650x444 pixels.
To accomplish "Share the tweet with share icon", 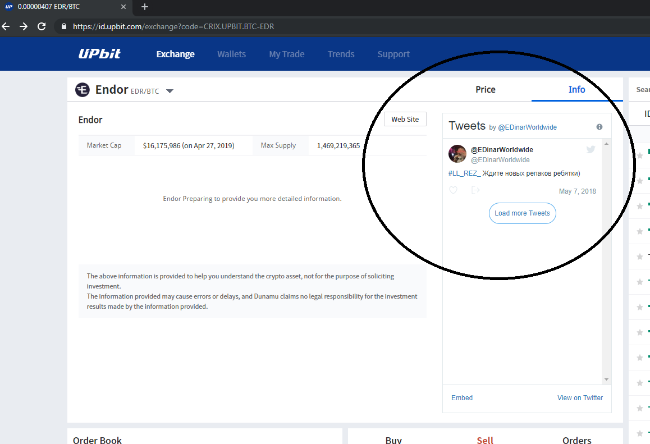I will coord(475,190).
